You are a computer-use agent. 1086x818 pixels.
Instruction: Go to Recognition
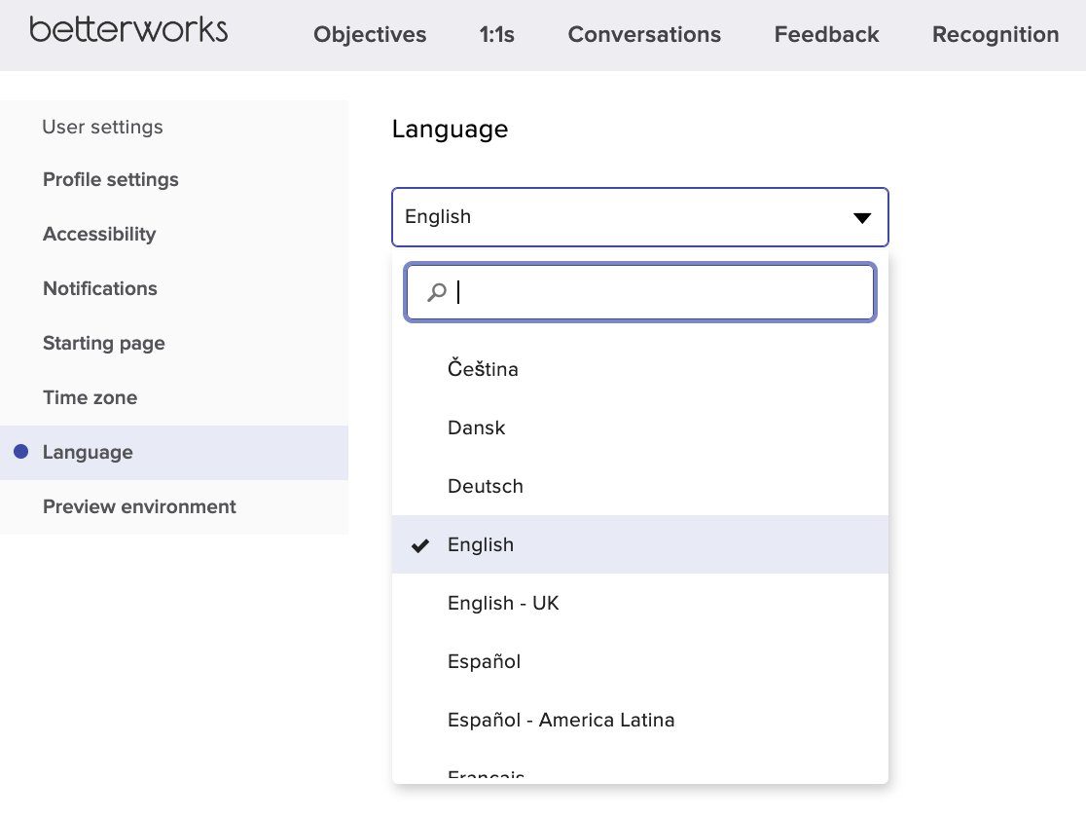(x=995, y=34)
